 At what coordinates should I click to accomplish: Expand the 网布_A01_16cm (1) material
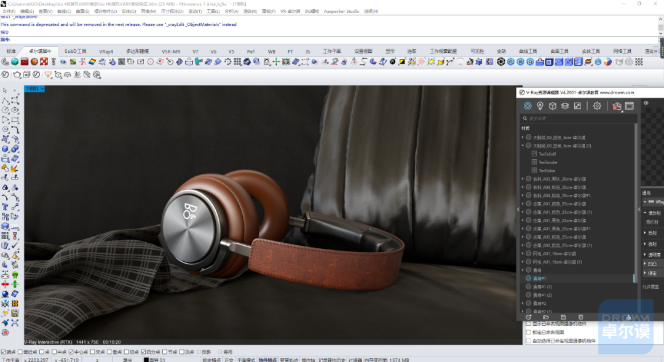click(523, 262)
